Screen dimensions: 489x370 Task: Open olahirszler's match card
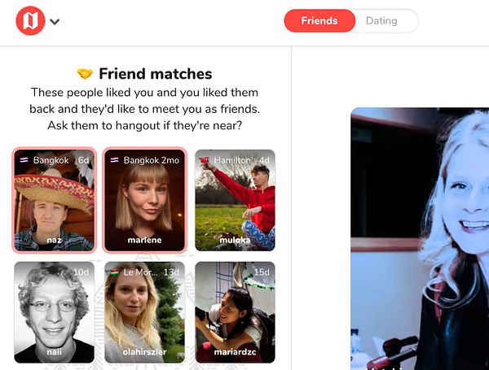click(144, 312)
